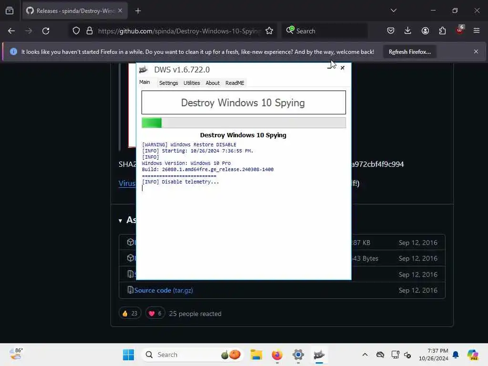Open the Firefox View icon
Viewport: 488px width, 366px height.
[10, 10]
